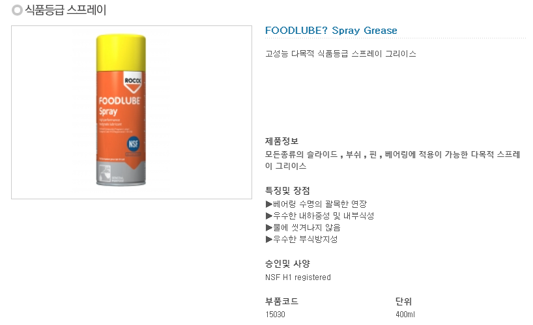This screenshot has width=533, height=325.
Task: Click the blue NSF badge on the can
Action: coord(133,144)
